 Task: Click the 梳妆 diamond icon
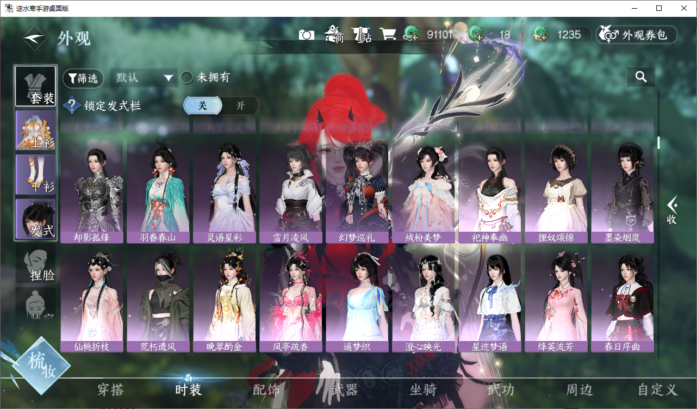click(41, 365)
